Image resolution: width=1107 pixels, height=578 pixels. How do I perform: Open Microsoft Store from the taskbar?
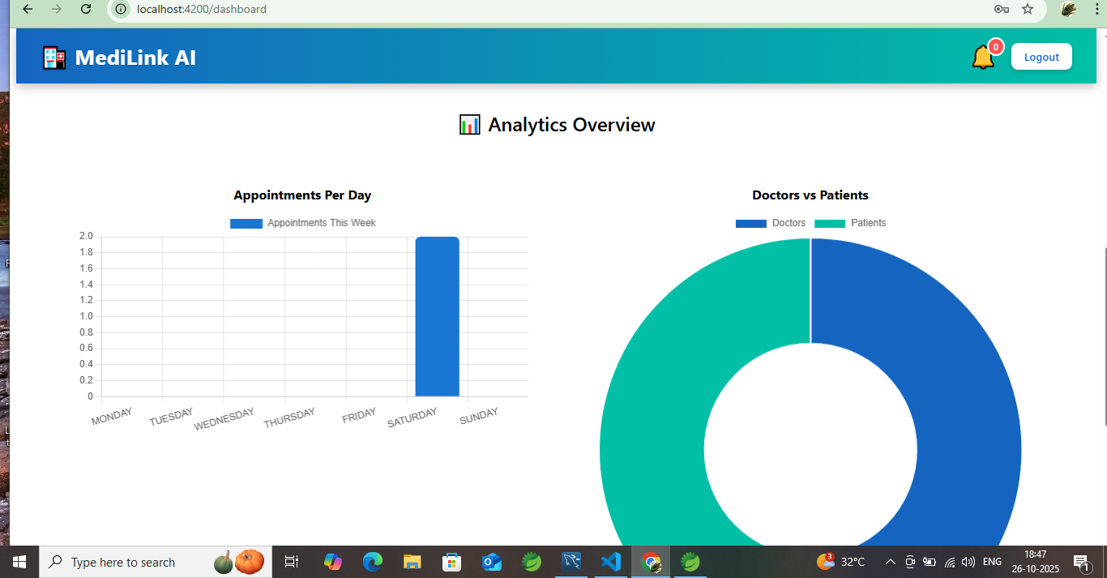(452, 562)
